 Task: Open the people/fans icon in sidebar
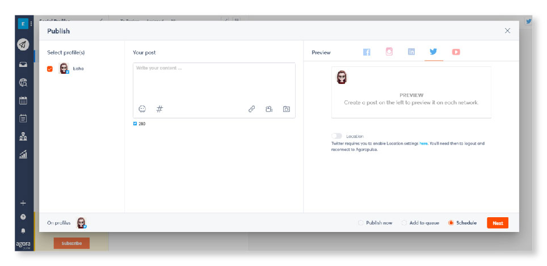(23, 136)
